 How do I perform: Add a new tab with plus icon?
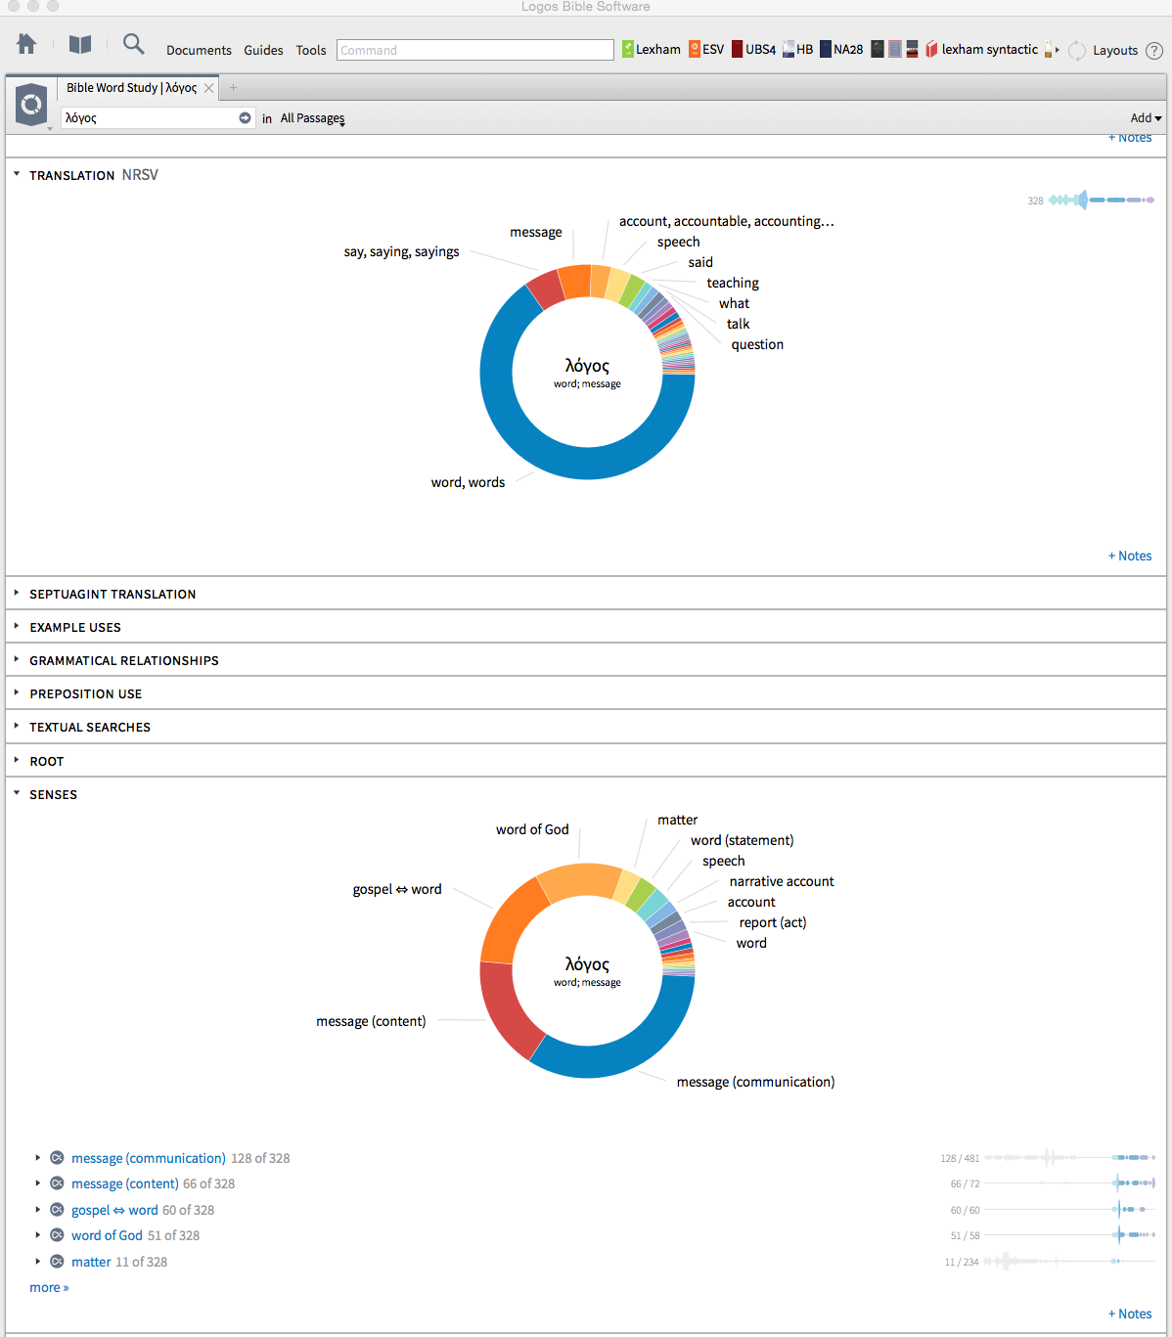[x=233, y=88]
